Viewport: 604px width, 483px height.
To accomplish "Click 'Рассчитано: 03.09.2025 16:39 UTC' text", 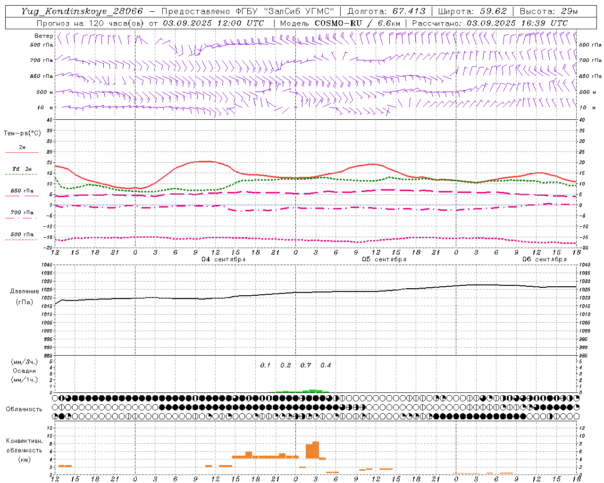I will pos(490,23).
